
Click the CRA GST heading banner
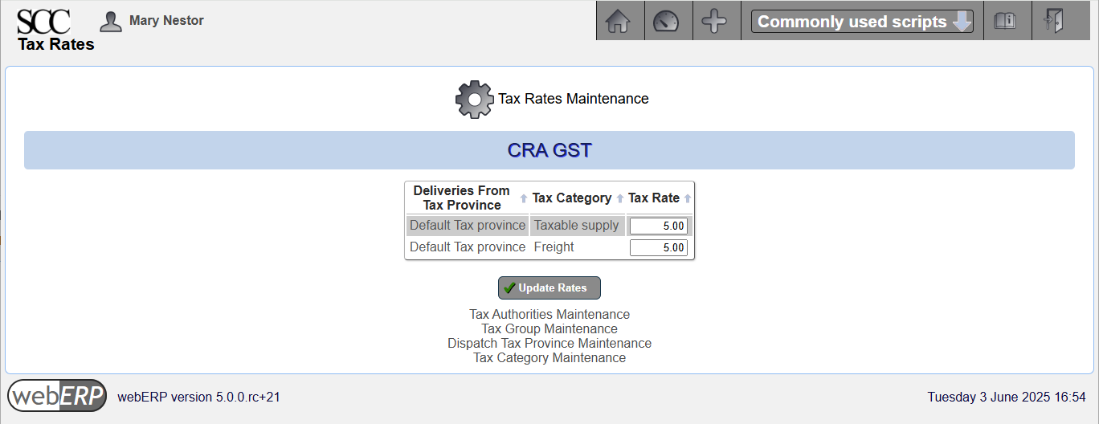pyautogui.click(x=549, y=150)
